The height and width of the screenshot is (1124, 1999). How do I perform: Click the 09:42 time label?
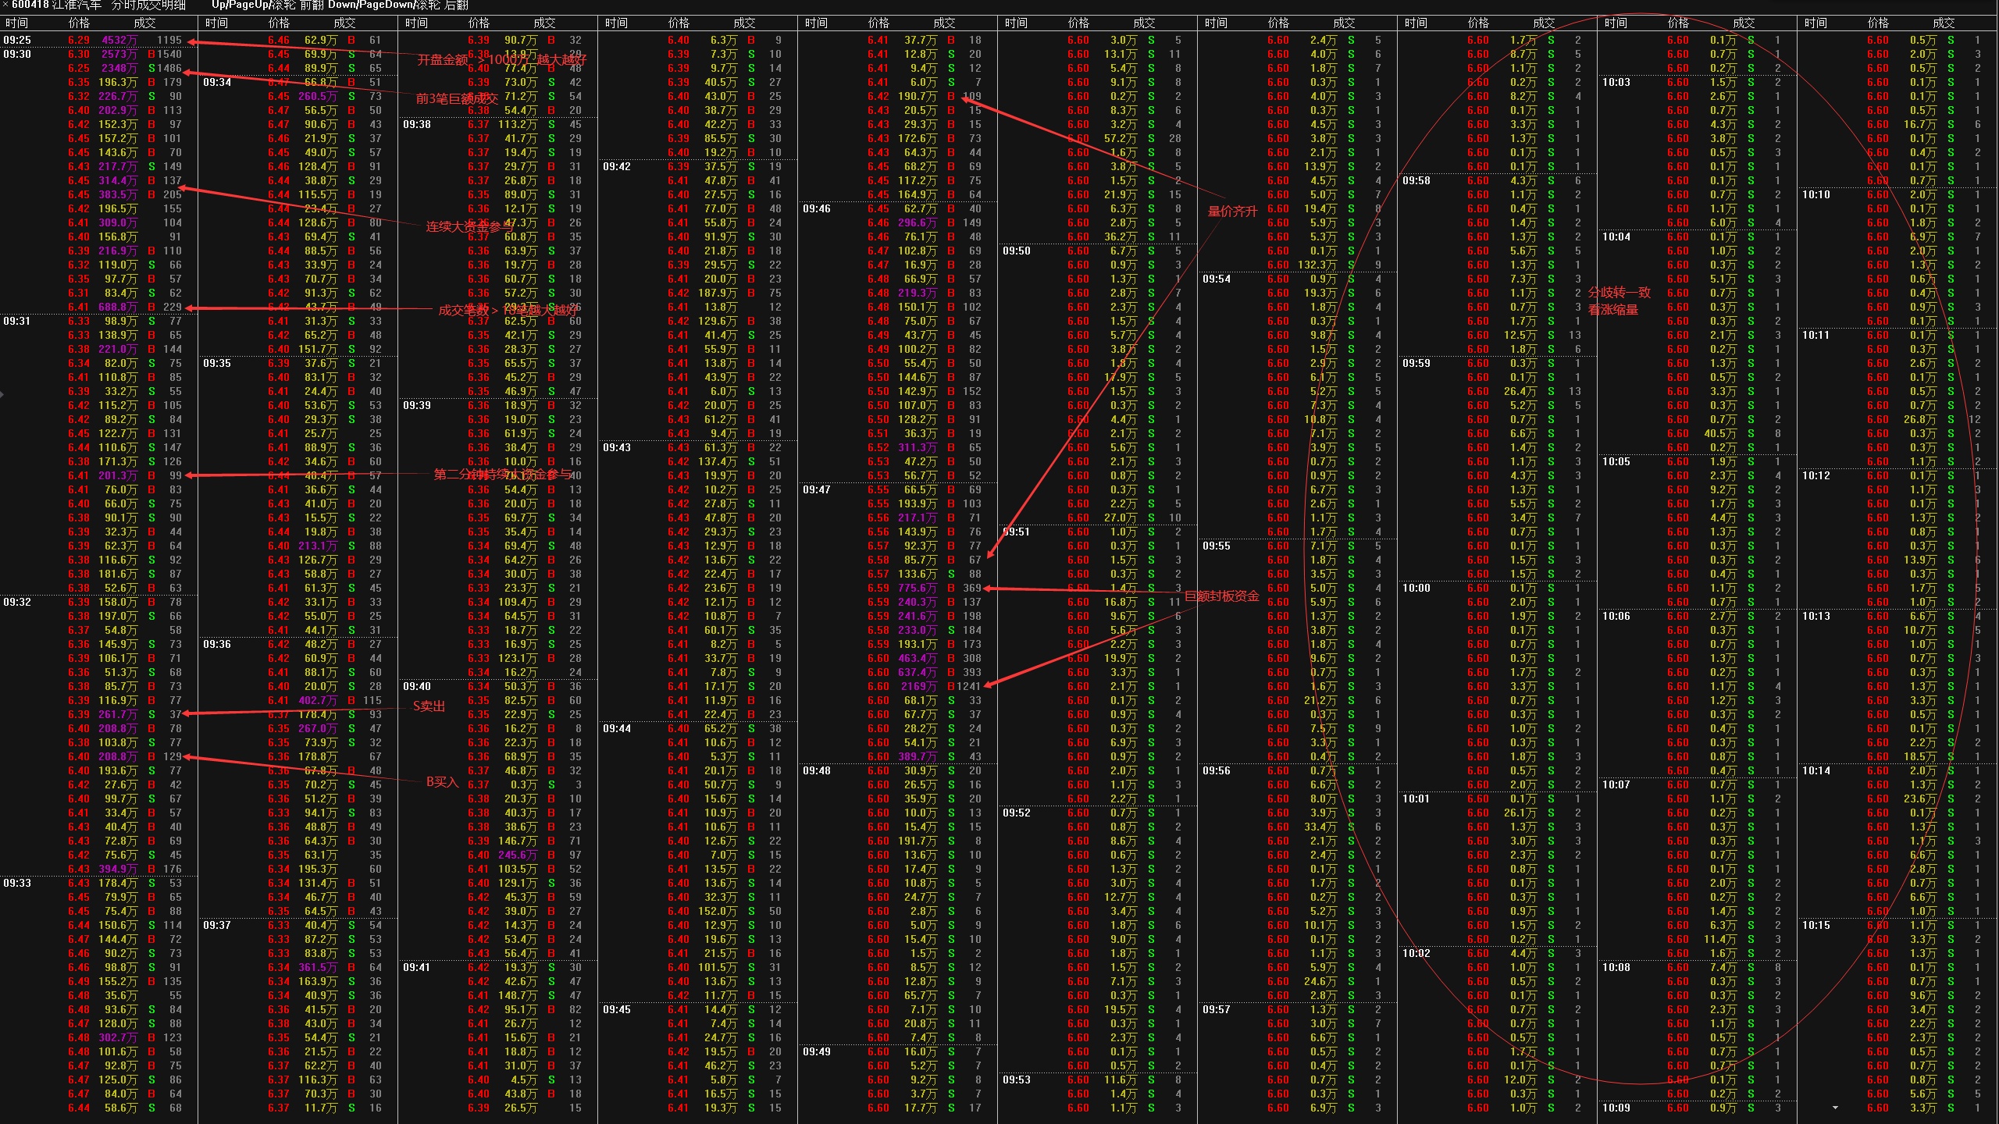coord(617,166)
